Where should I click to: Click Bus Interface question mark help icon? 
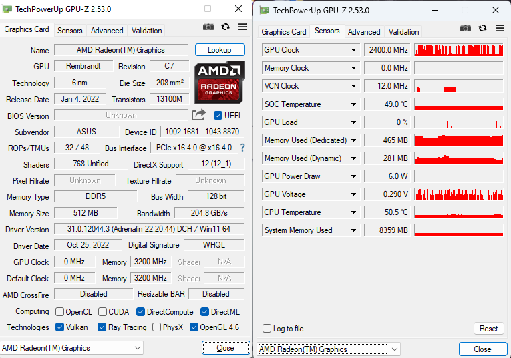point(242,148)
